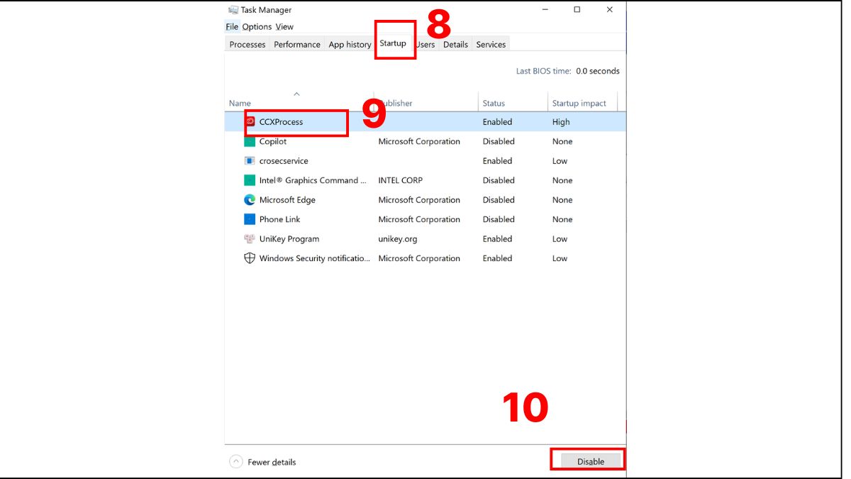Click the Phone Link icon

coord(250,219)
